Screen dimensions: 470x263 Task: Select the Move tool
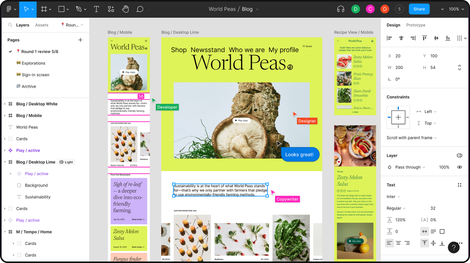tap(27, 9)
